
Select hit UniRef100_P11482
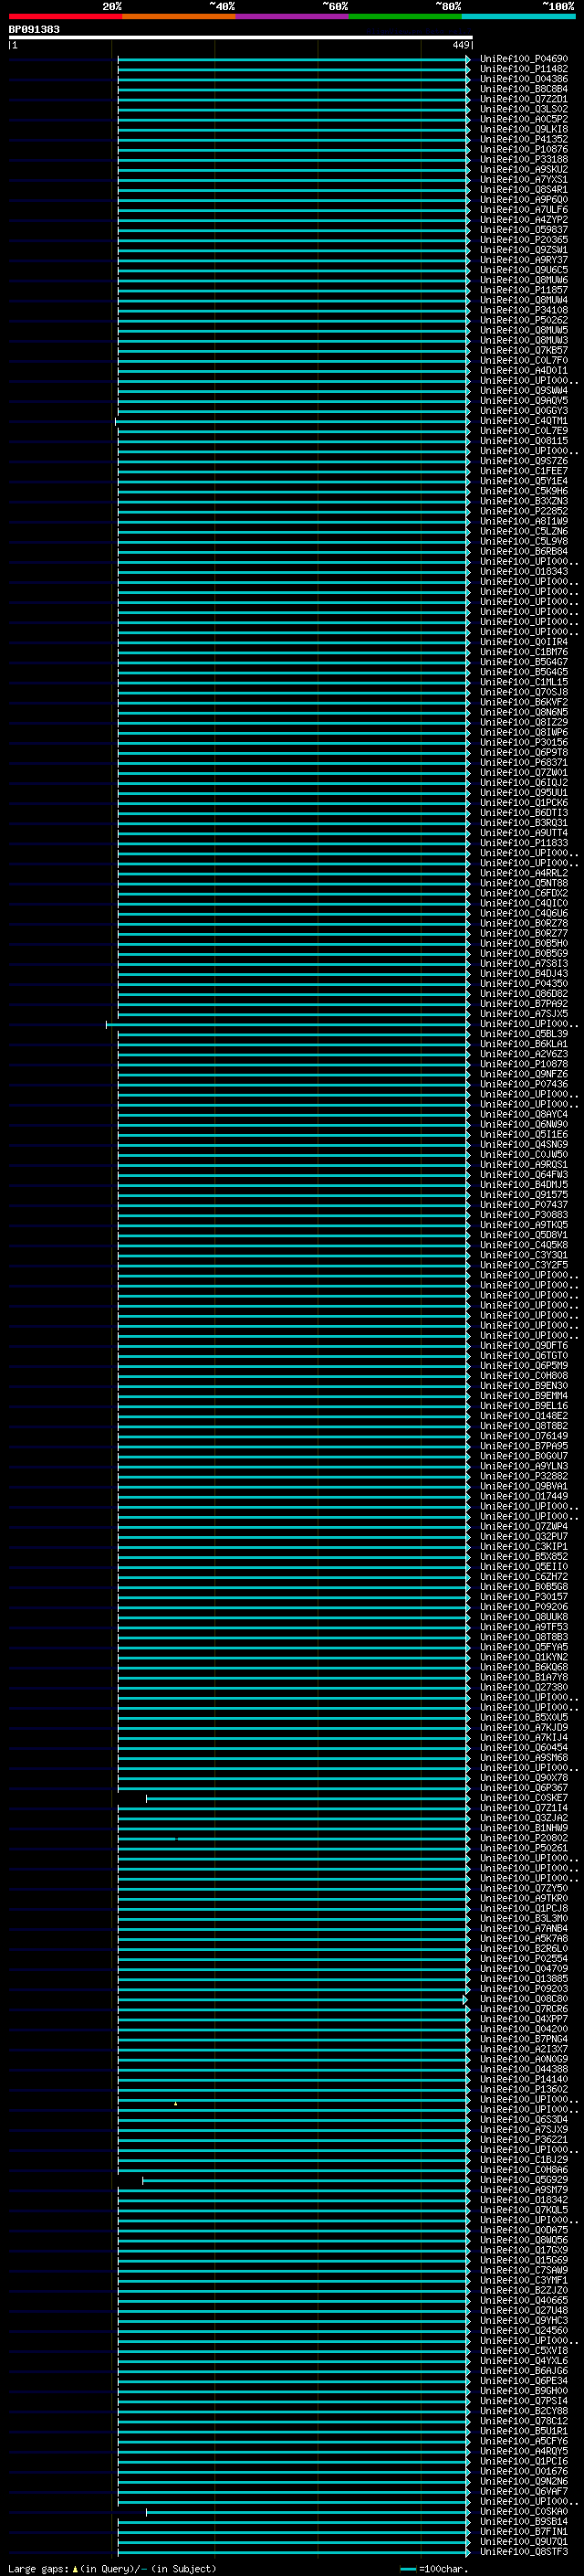[x=523, y=69]
